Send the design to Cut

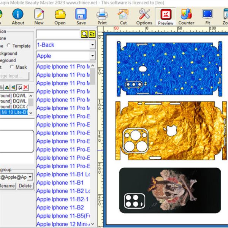[x=123, y=16]
